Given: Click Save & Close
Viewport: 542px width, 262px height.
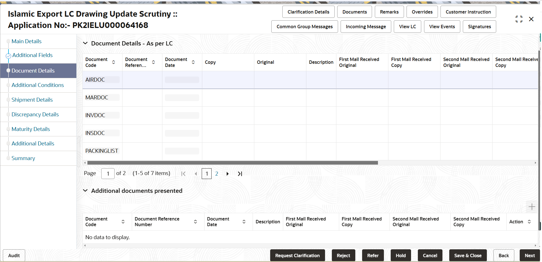Looking at the screenshot, I should tap(468, 256).
